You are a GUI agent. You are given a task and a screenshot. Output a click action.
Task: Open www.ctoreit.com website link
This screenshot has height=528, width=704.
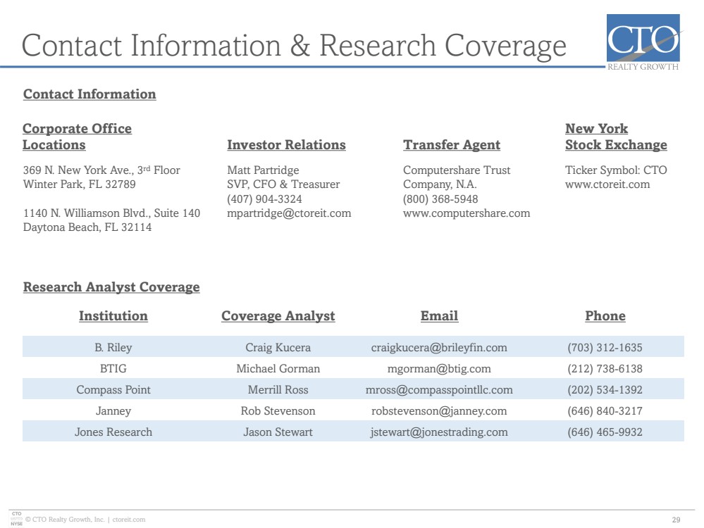point(607,184)
